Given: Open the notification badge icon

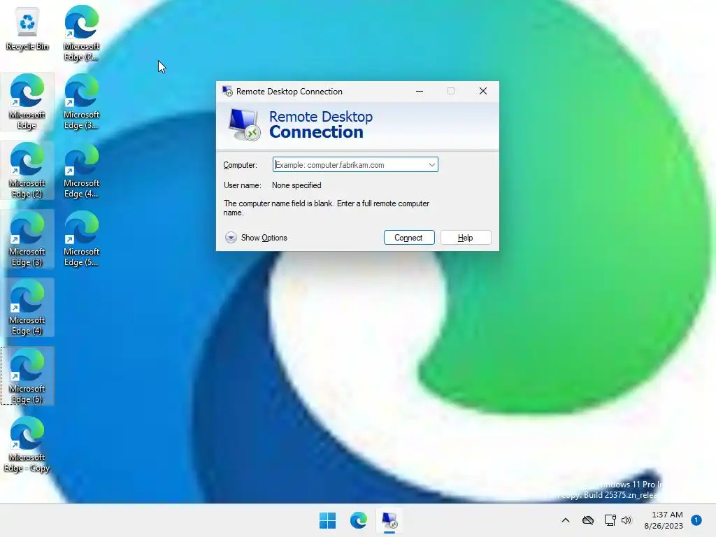Looking at the screenshot, I should [696, 520].
